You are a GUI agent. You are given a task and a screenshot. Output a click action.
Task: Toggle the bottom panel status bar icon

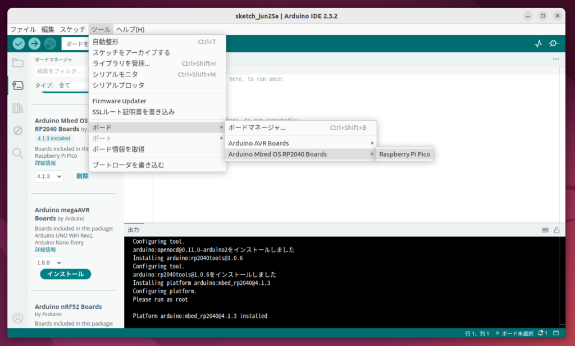point(556,333)
